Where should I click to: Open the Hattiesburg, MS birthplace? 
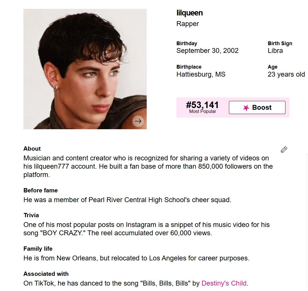201,74
